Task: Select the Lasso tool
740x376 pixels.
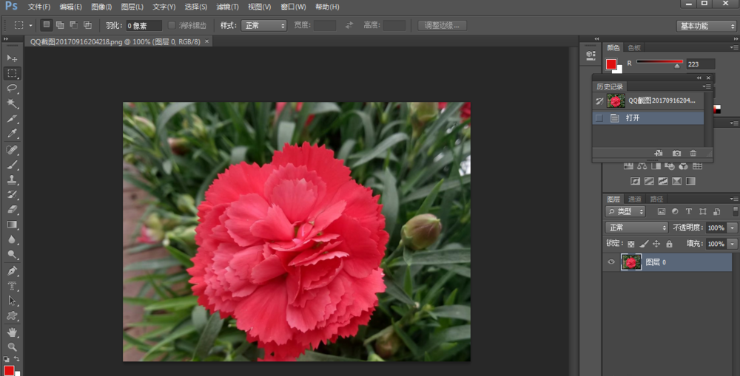Action: tap(12, 89)
